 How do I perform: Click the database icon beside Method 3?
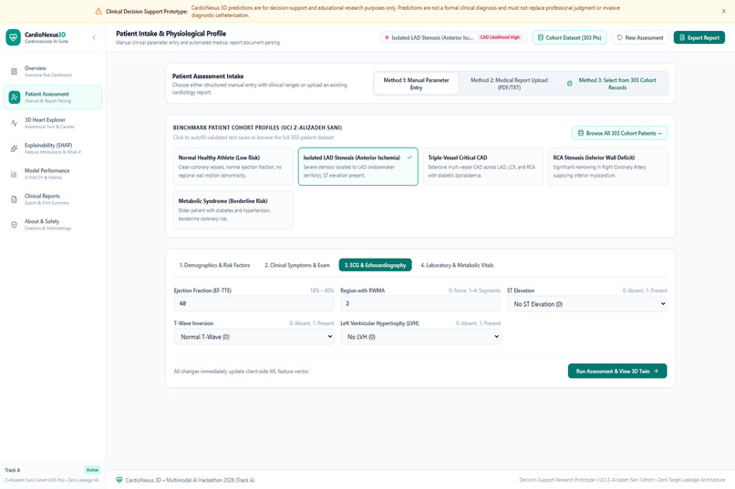(570, 84)
